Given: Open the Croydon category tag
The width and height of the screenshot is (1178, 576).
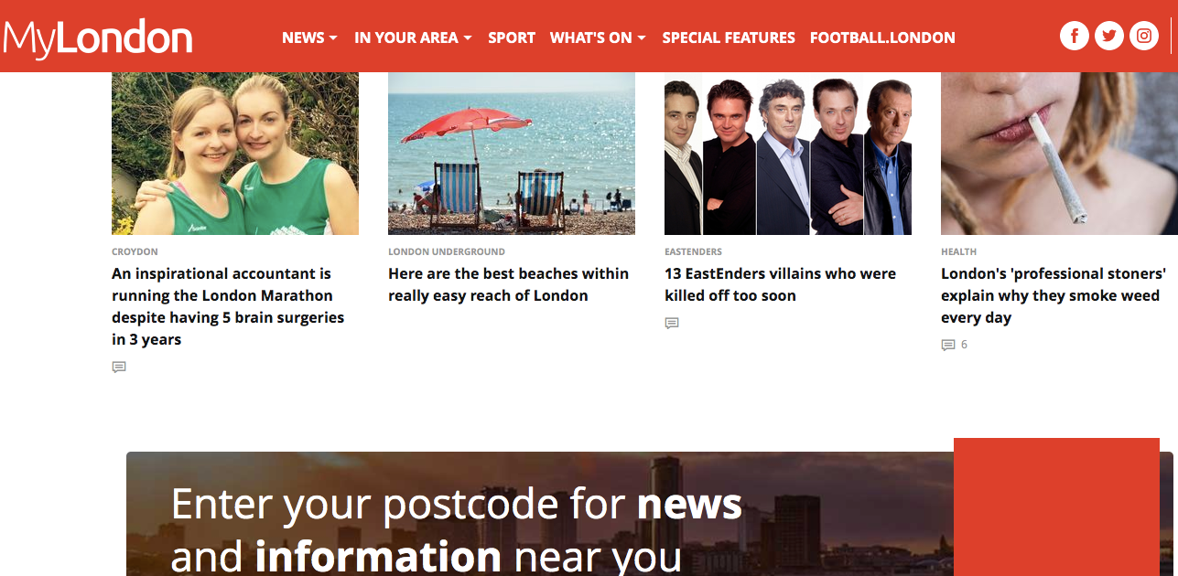Looking at the screenshot, I should coord(135,251).
